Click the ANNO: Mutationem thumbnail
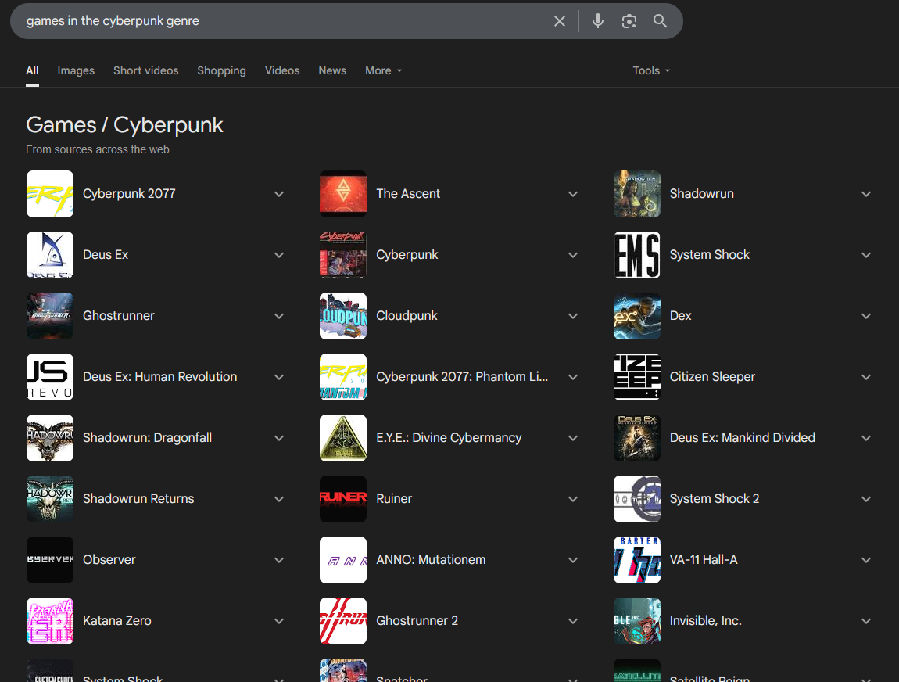Viewport: 899px width, 682px height. (343, 560)
